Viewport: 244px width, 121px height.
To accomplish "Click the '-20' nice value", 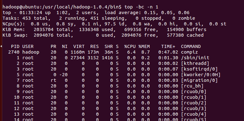I will coord(64,75).
